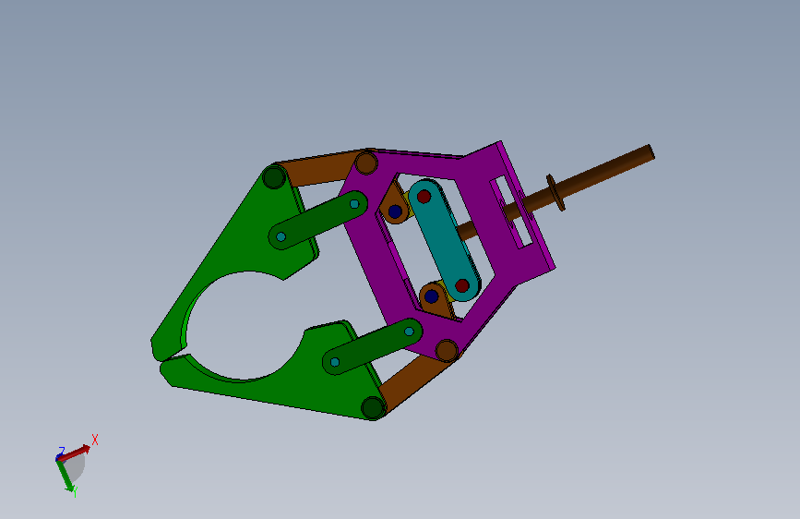The image size is (800, 519).
Task: Pick the brown pivot pin at frame top corner
Action: (x=365, y=163)
